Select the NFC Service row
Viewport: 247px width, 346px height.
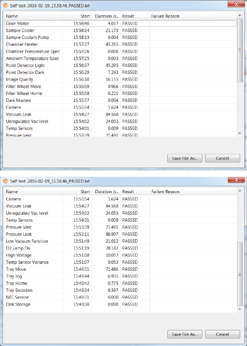pos(120,297)
